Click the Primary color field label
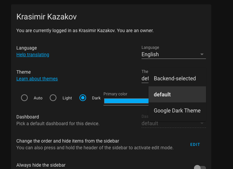 (115, 94)
